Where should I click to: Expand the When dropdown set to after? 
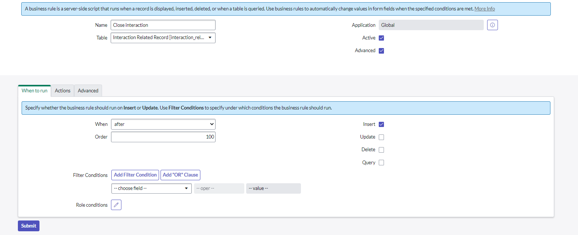pos(163,124)
